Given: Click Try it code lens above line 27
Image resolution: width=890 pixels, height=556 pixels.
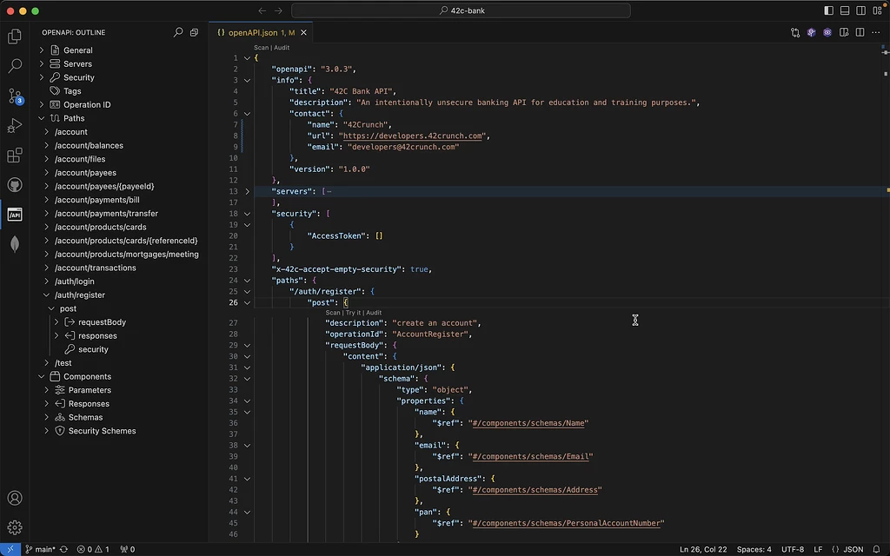Looking at the screenshot, I should click(x=353, y=313).
